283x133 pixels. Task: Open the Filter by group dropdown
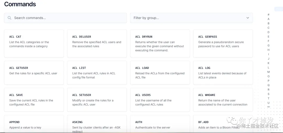(191, 18)
